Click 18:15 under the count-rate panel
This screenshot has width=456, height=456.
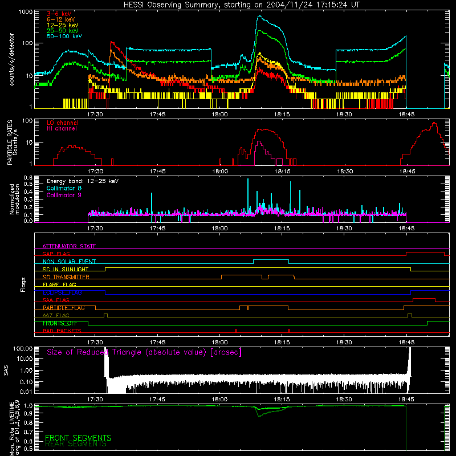pyautogui.click(x=282, y=115)
